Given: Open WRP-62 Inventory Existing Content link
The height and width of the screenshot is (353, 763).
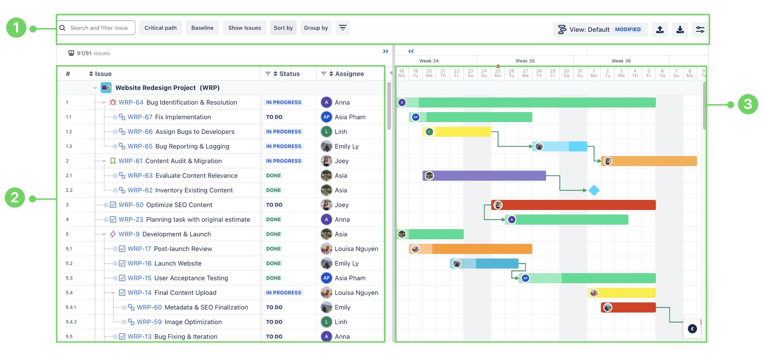Looking at the screenshot, I should tap(140, 190).
